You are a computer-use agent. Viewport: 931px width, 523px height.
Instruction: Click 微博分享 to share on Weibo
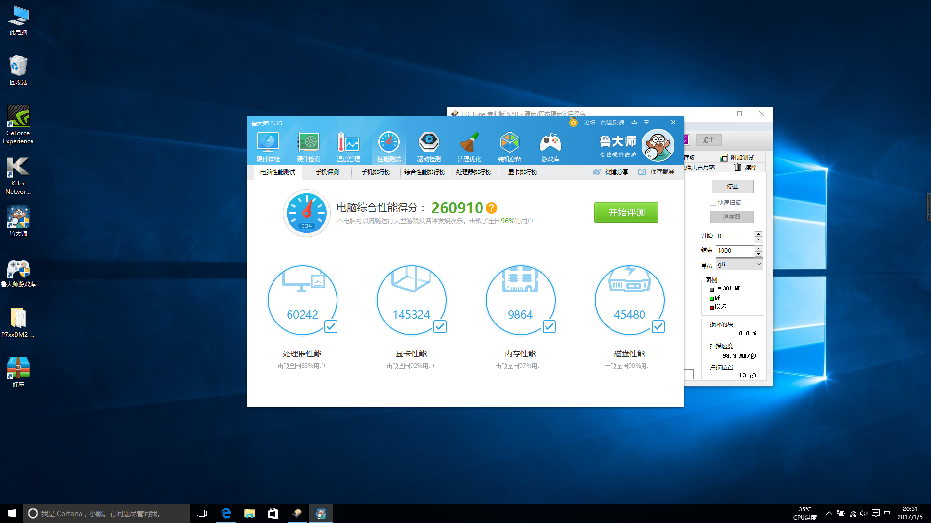610,172
